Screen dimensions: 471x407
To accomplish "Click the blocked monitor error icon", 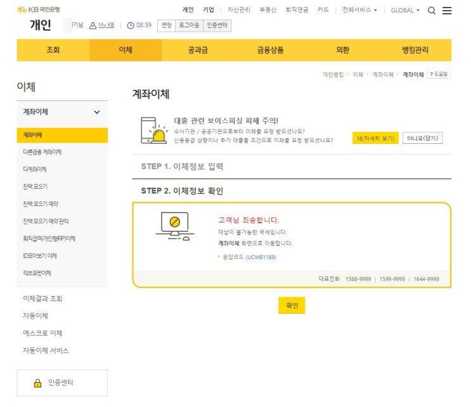I will click(175, 226).
